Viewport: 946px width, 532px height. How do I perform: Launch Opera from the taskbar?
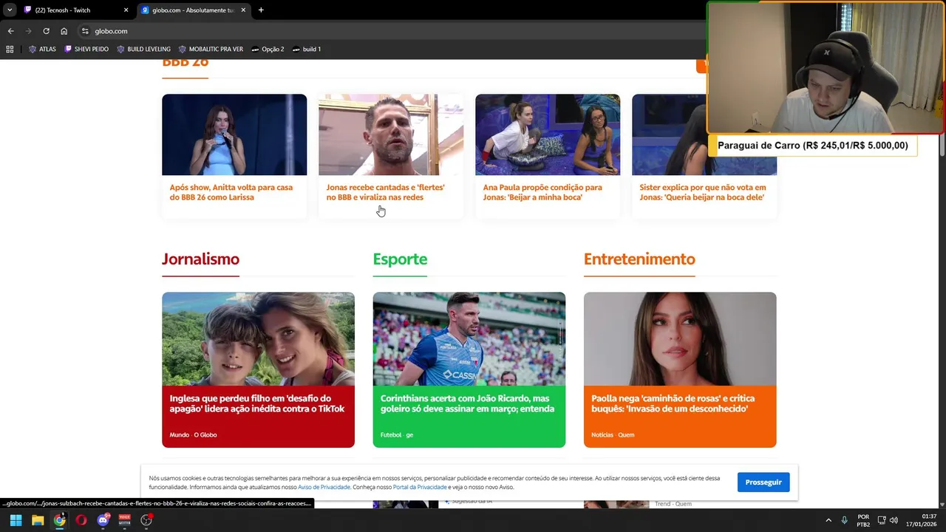(81, 520)
